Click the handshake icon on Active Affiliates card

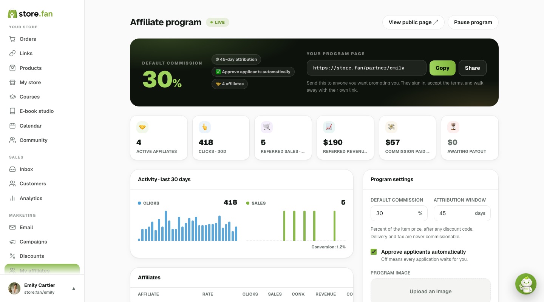[x=142, y=127]
